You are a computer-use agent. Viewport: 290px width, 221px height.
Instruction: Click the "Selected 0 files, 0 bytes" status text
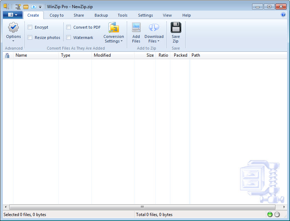tap(25, 215)
